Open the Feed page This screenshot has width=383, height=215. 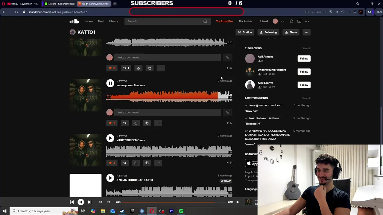pos(101,21)
